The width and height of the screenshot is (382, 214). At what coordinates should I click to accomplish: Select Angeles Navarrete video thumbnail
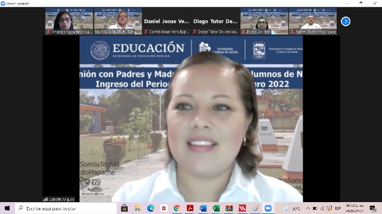[x=69, y=21]
